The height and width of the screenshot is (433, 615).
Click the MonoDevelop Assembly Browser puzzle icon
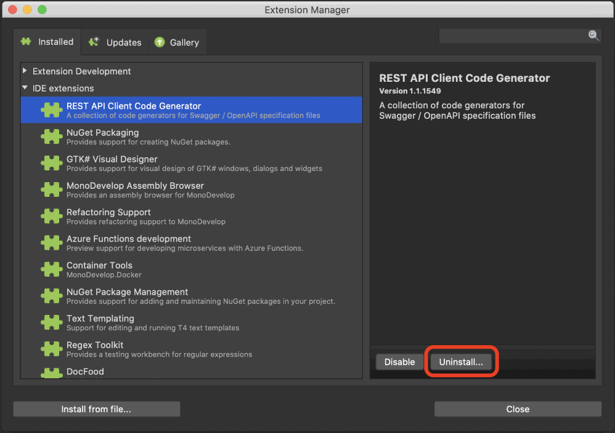[x=51, y=190]
